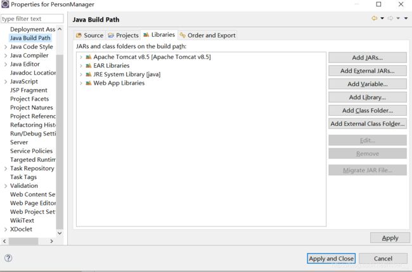
Task: Click the Eclipse icon in title bar
Action: click(5, 4)
